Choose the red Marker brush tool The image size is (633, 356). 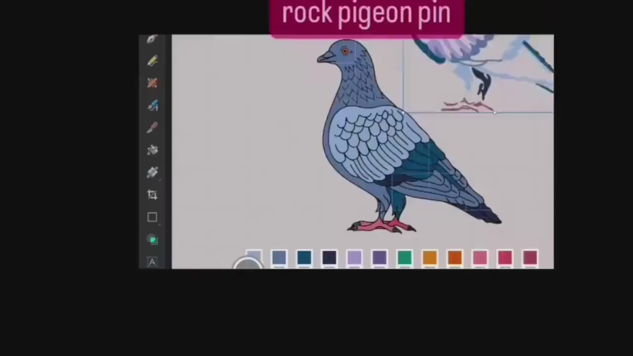pos(152,83)
